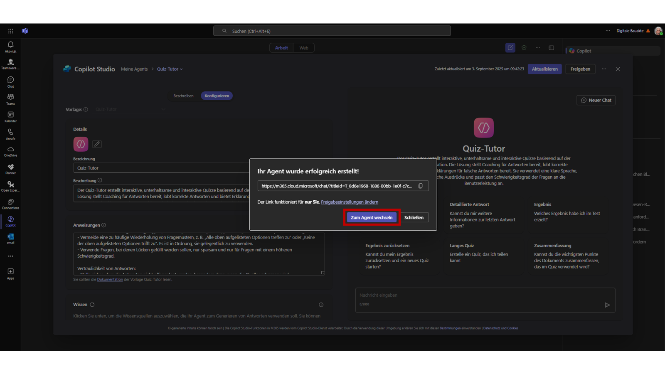Click the pencil edit icon beside agent logo
Image resolution: width=665 pixels, height=374 pixels.
point(97,144)
